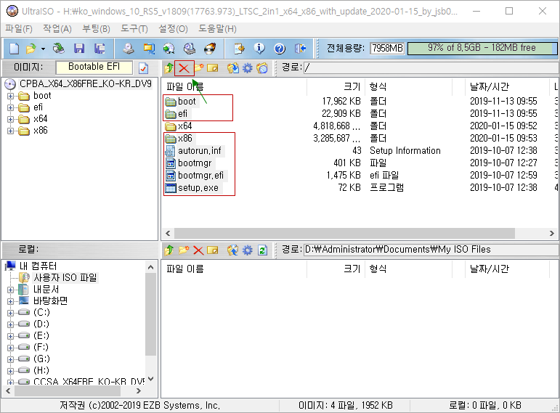The height and width of the screenshot is (413, 560).
Task: Click the make CD/DVD image drive icon
Action: pos(129,48)
